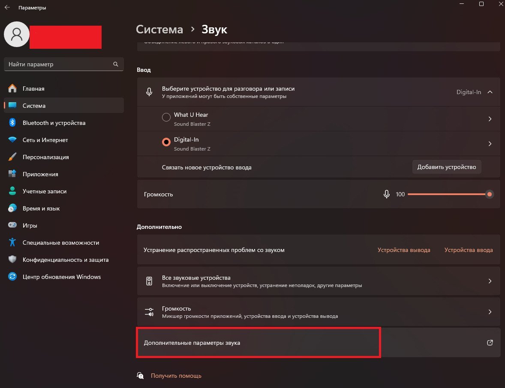Open Игры settings

point(64,225)
